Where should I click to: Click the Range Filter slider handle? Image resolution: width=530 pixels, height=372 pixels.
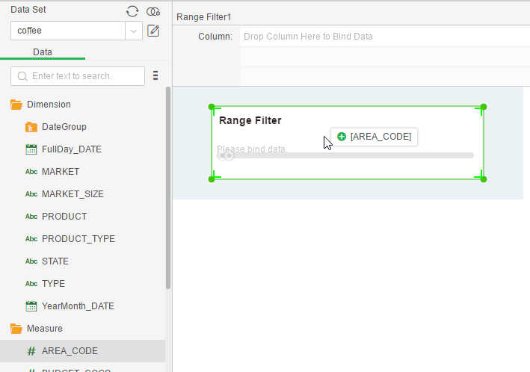click(227, 155)
